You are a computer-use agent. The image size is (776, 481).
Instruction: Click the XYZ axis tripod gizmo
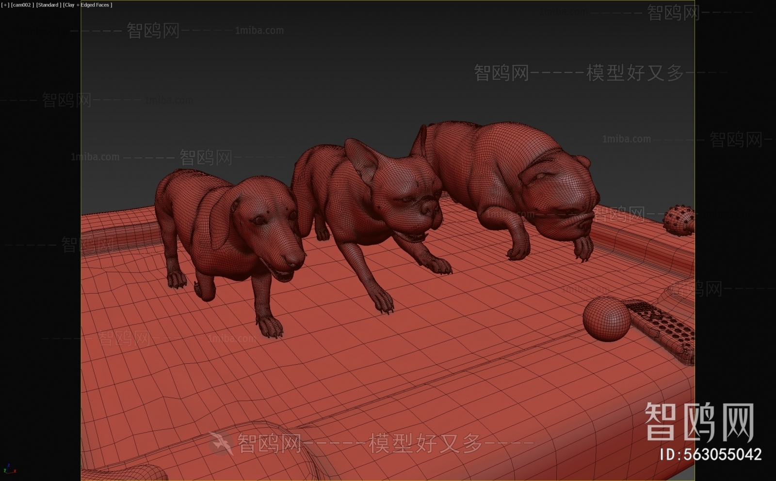pos(9,468)
